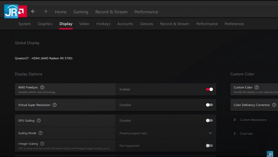Image resolution: width=278 pixels, height=157 pixels.
Task: Switch to the Accounts tab
Action: pyautogui.click(x=125, y=24)
